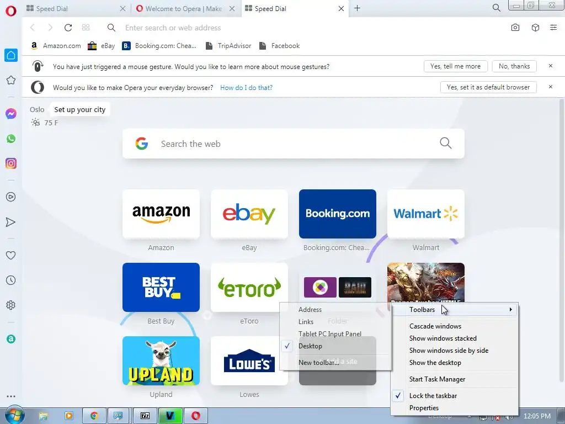565x424 pixels.
Task: Open the Player sidebar icon
Action: point(11,197)
